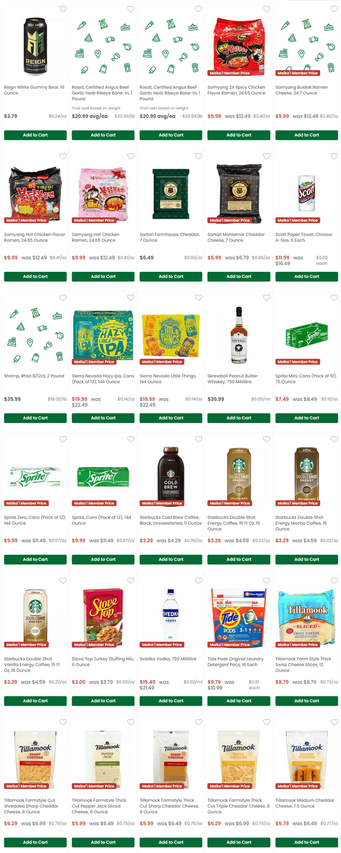Heart the Stove Top Turkey Stuffing Mix
The image size is (341, 853).
pos(131,580)
